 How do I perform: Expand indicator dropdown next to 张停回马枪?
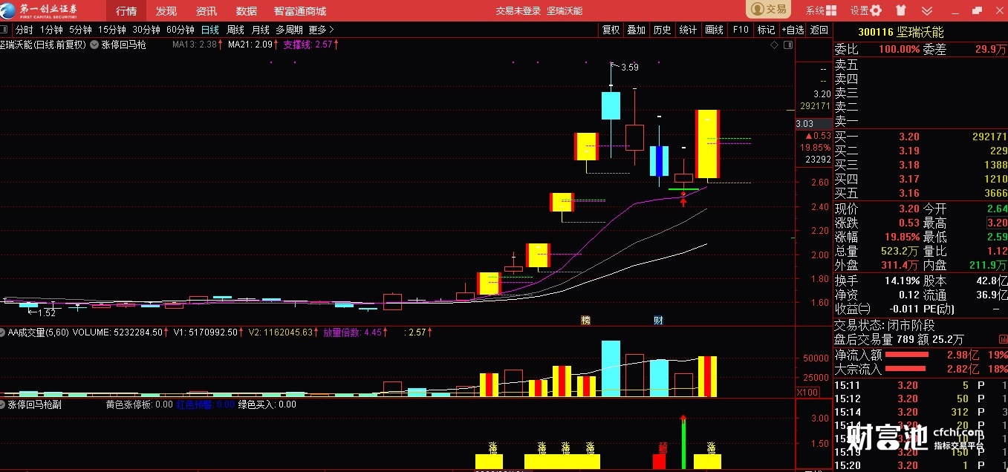pyautogui.click(x=94, y=45)
